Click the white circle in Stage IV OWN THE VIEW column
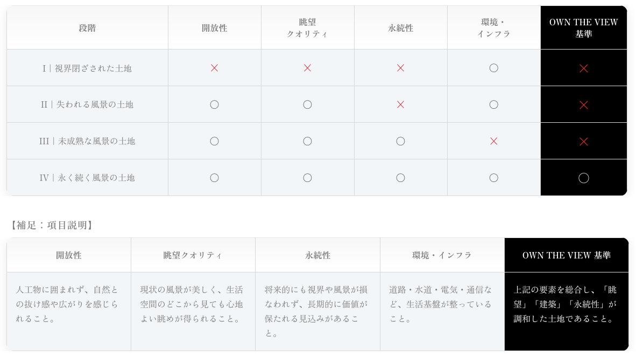636x357 pixels. [583, 178]
